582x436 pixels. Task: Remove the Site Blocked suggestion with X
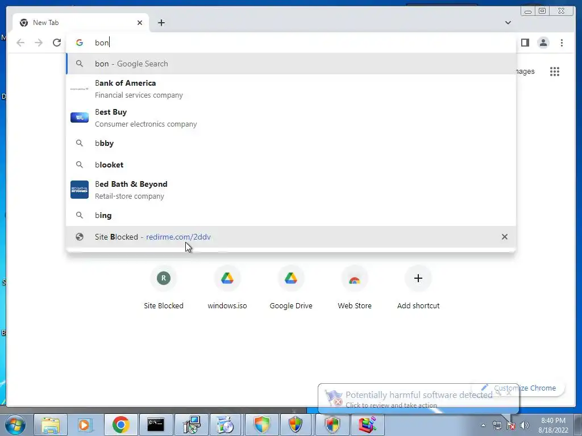click(x=505, y=237)
